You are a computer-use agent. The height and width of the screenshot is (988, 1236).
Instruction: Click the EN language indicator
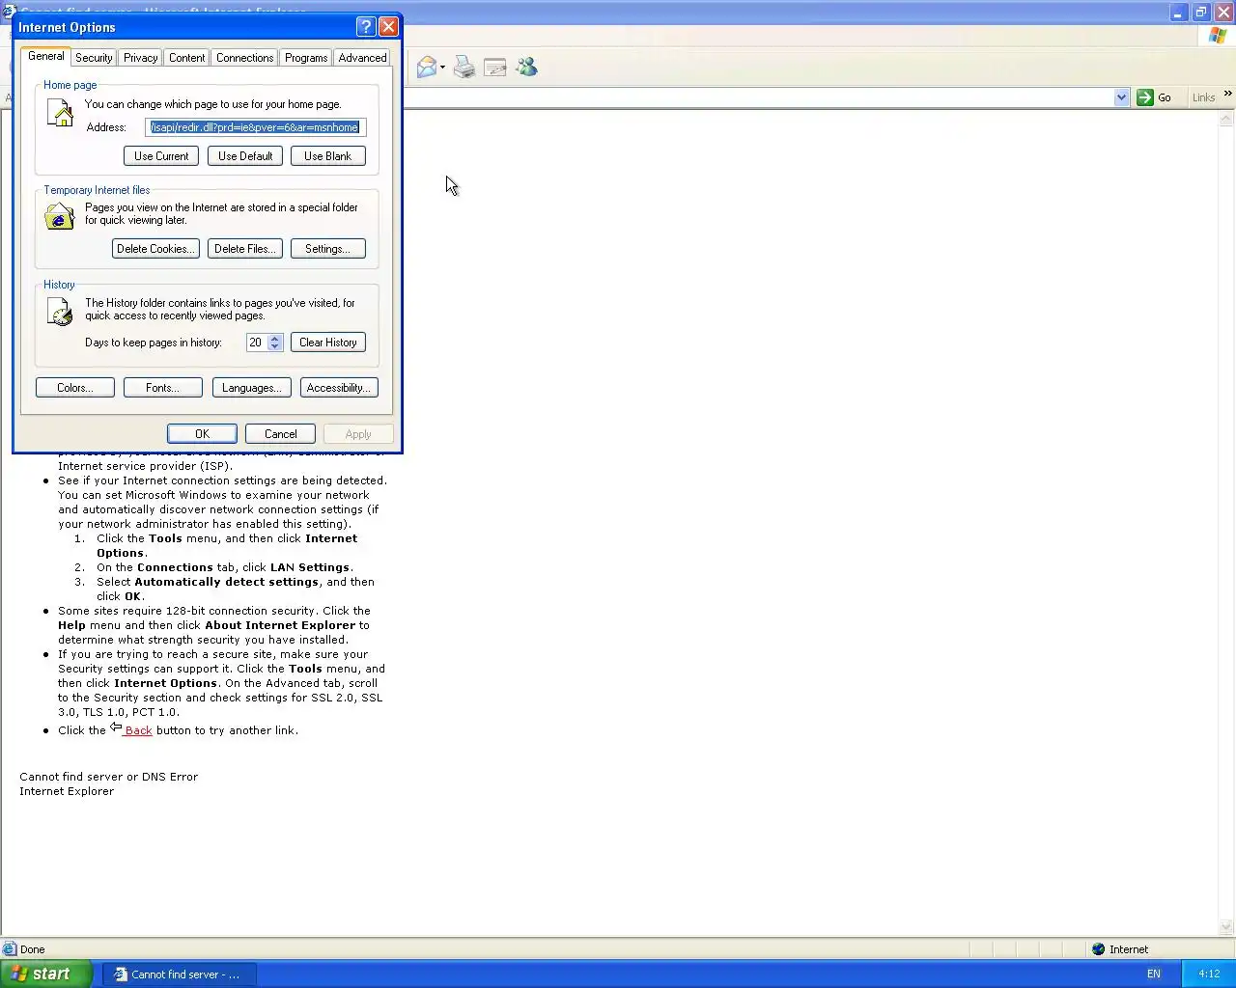coord(1153,974)
